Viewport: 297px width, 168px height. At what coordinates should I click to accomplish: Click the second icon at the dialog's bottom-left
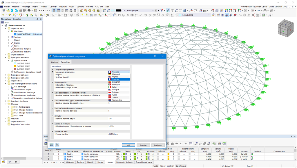57,145
